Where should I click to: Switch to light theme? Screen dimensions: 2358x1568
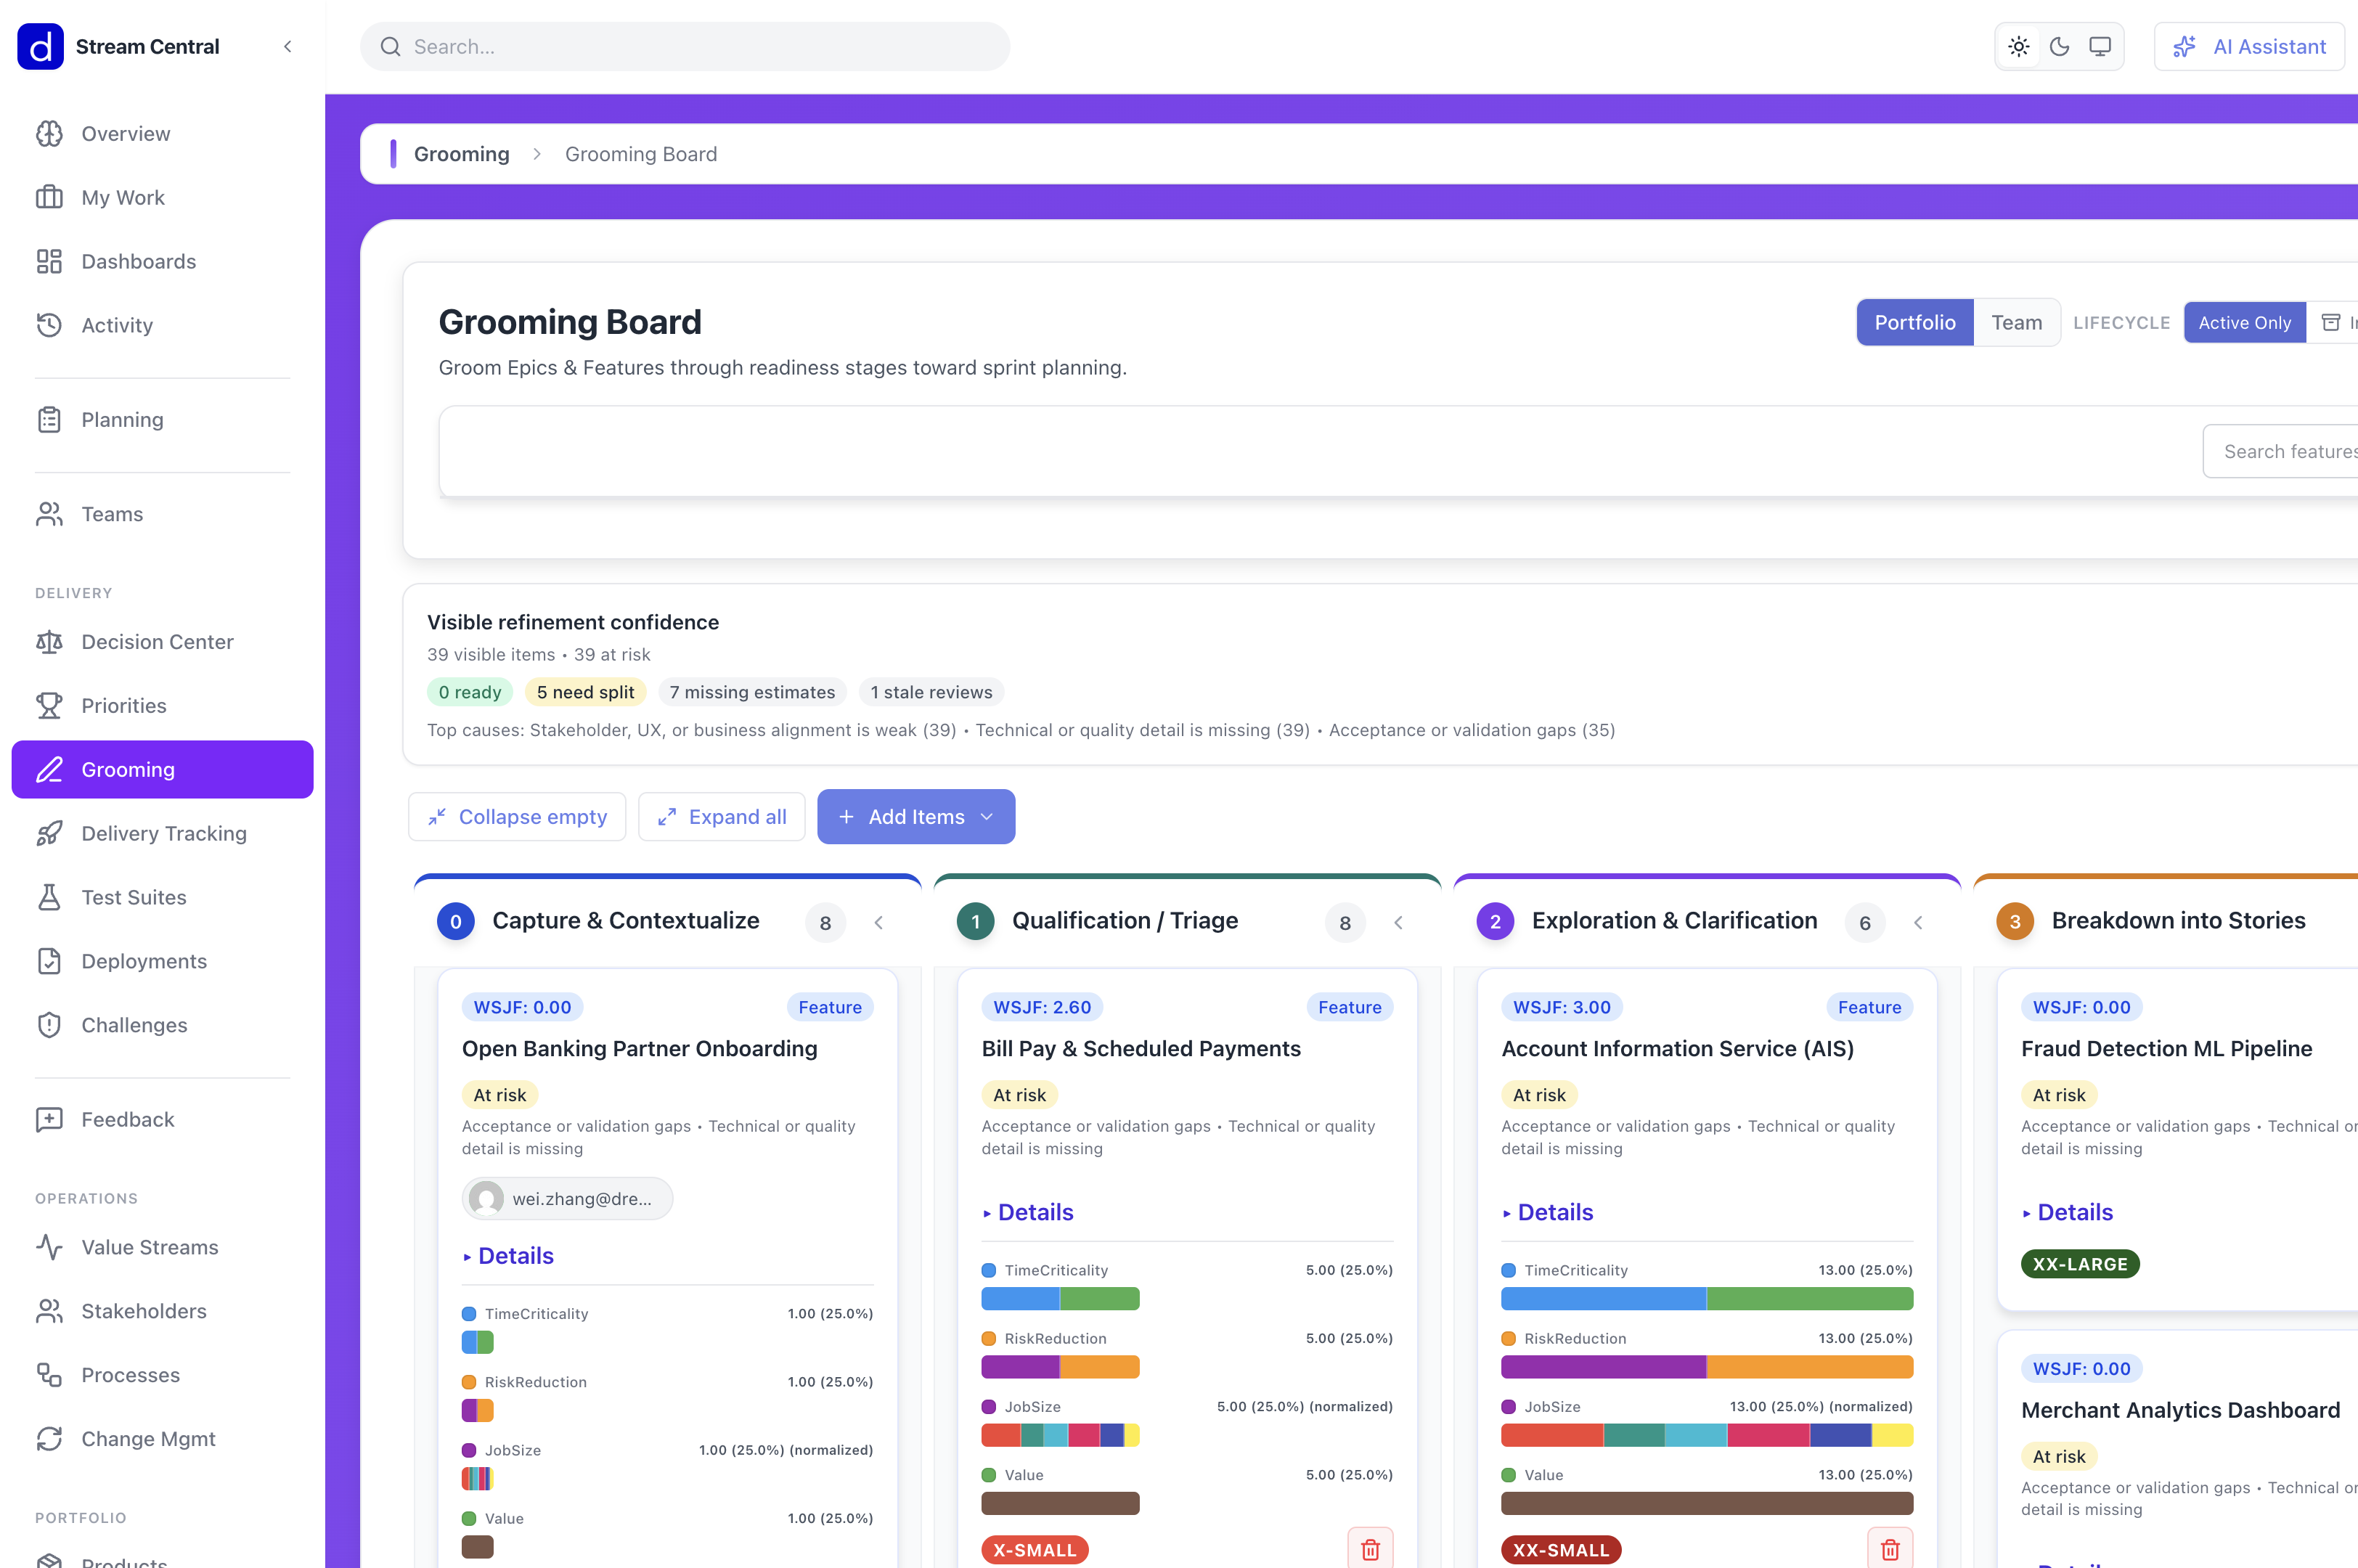point(2019,47)
